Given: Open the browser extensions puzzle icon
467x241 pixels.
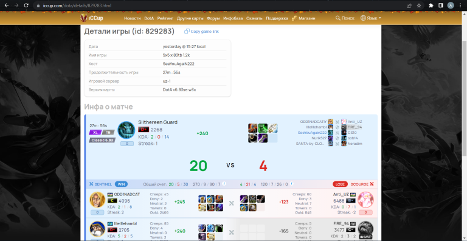Looking at the screenshot, I should [431, 5].
